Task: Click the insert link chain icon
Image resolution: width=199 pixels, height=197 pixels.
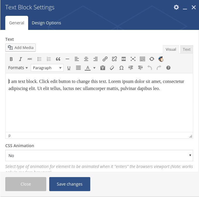Action: pyautogui.click(x=105, y=59)
